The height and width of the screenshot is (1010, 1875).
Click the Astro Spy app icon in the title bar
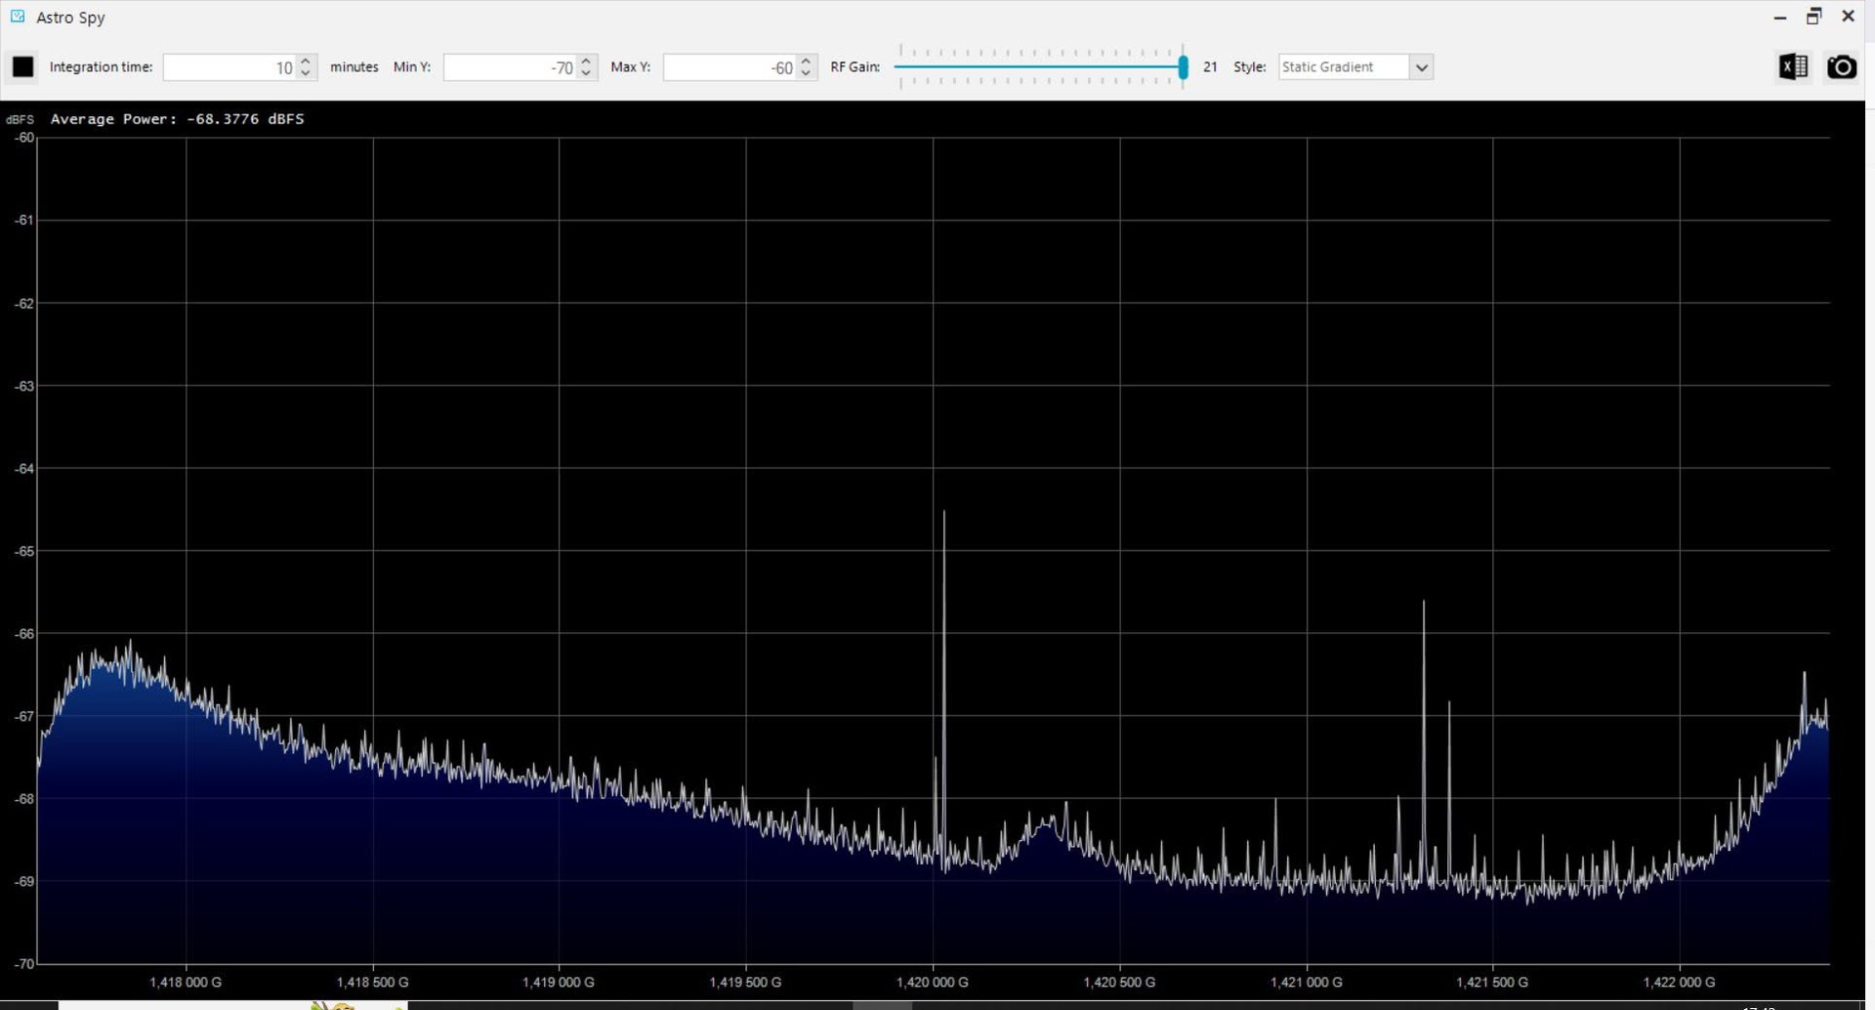coord(18,17)
